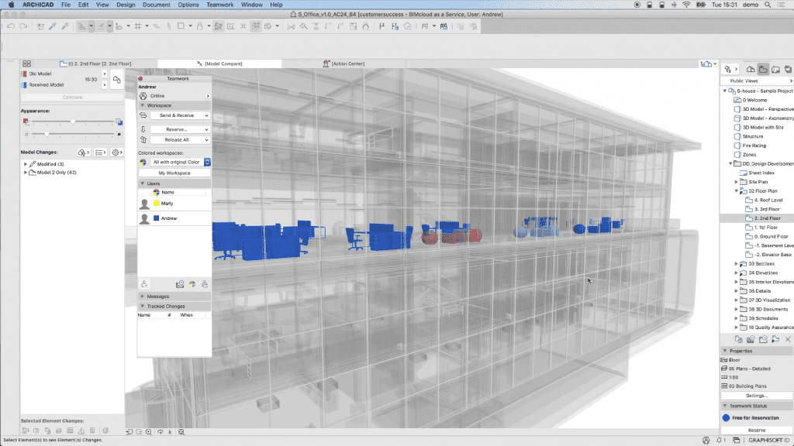Toggle the grid snap tool in toolbar

coord(138,26)
